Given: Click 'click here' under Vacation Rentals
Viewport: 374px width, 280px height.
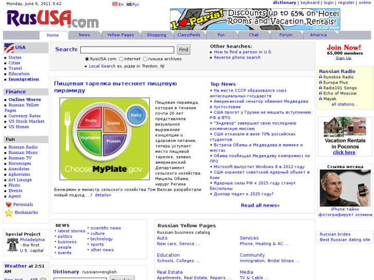Looking at the screenshot, I should click(x=344, y=153).
